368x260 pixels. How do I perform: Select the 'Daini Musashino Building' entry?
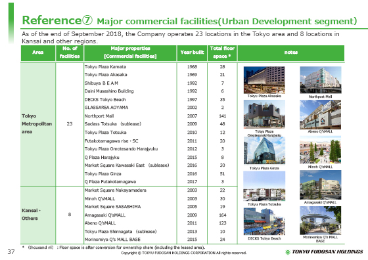tap(109, 91)
